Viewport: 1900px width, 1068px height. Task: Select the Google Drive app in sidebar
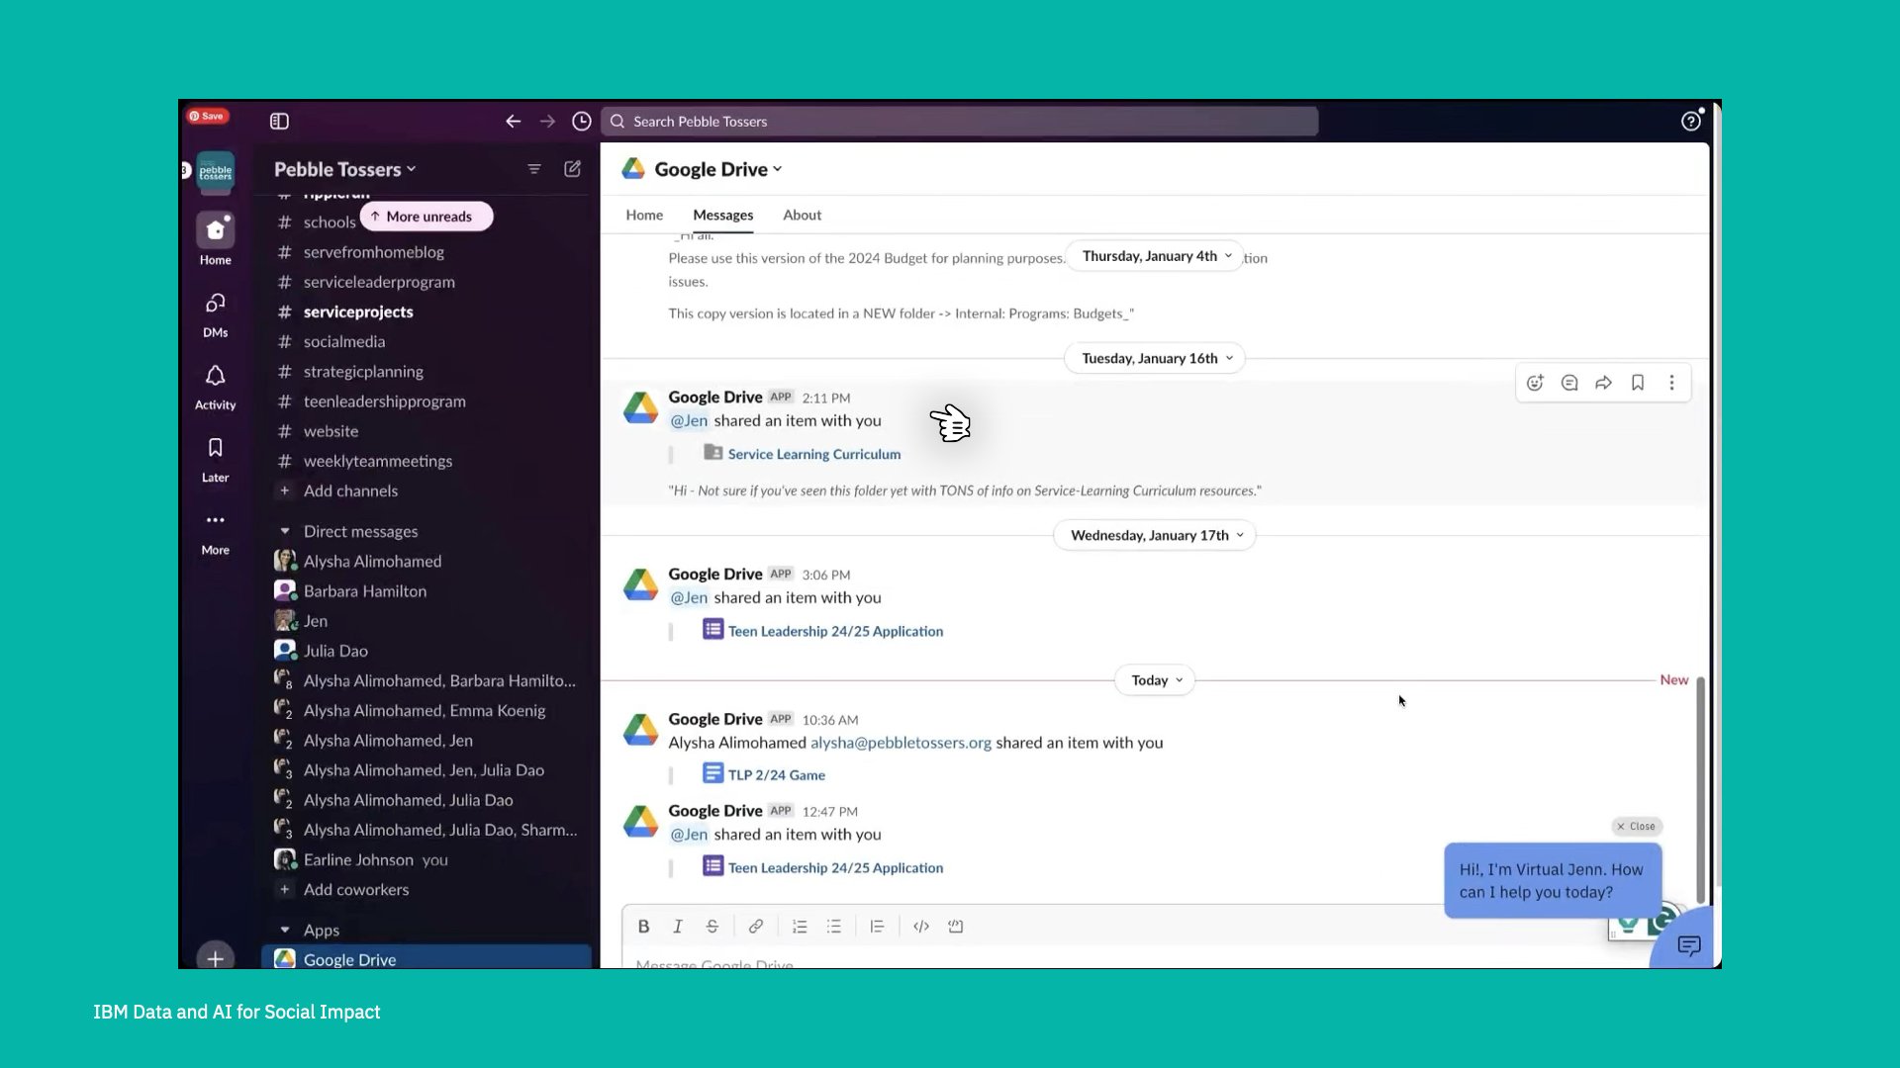(427, 957)
